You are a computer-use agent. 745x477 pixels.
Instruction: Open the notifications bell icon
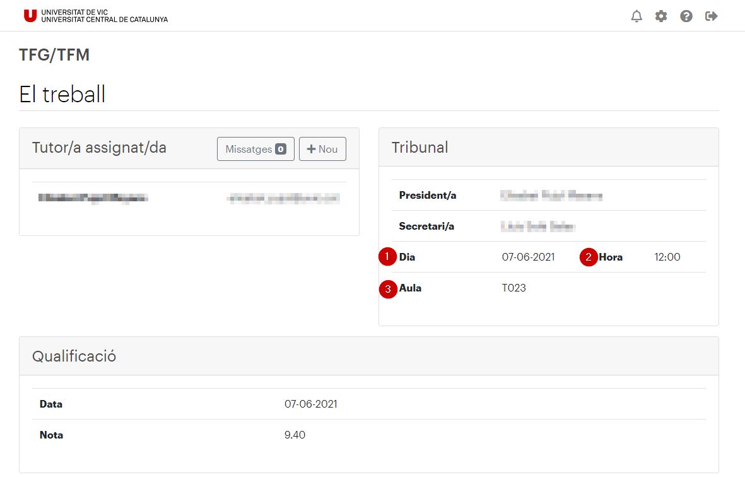(636, 16)
